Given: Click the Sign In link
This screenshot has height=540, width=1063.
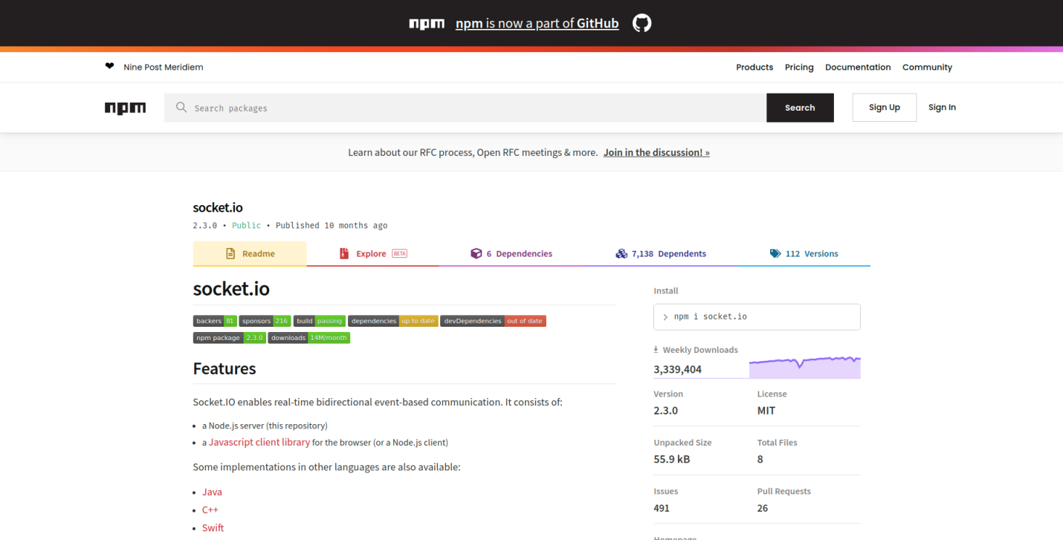Looking at the screenshot, I should click(x=942, y=108).
